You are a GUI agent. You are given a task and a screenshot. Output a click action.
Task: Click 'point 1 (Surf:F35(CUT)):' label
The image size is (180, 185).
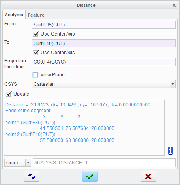31,123
